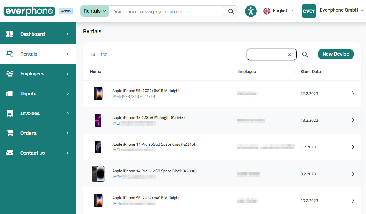This screenshot has height=214, width=366.
Task: Click the Contact us envelope icon
Action: (x=10, y=153)
